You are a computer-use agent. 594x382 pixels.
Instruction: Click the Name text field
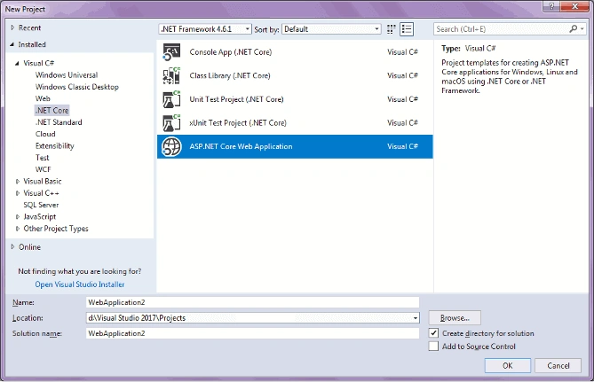click(x=252, y=302)
